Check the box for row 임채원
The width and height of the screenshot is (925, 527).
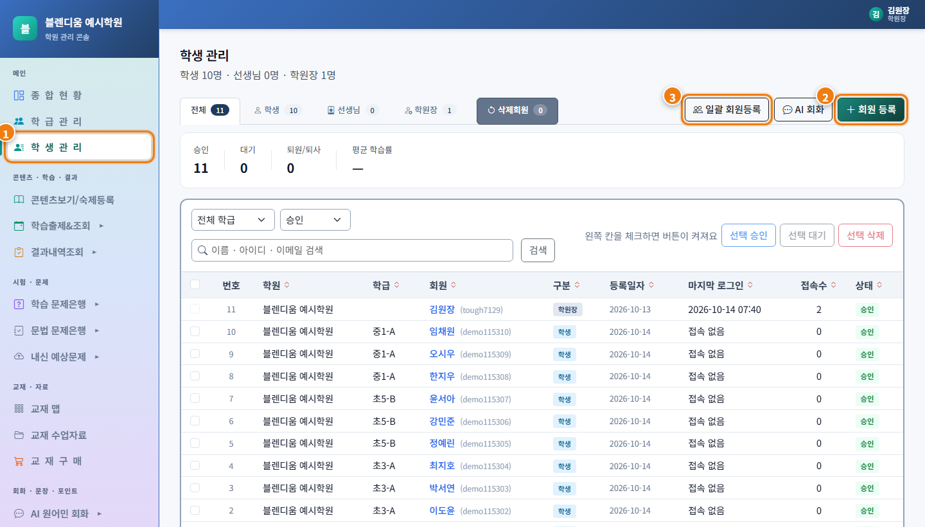pos(195,332)
